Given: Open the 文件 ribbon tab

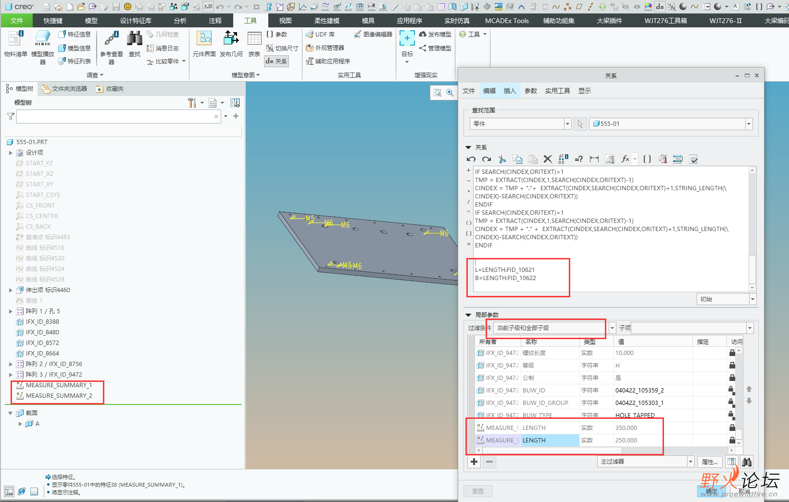Looking at the screenshot, I should [x=16, y=21].
